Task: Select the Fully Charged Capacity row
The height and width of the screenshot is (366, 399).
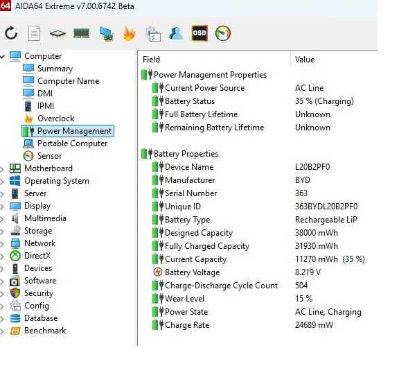Action: [x=245, y=246]
